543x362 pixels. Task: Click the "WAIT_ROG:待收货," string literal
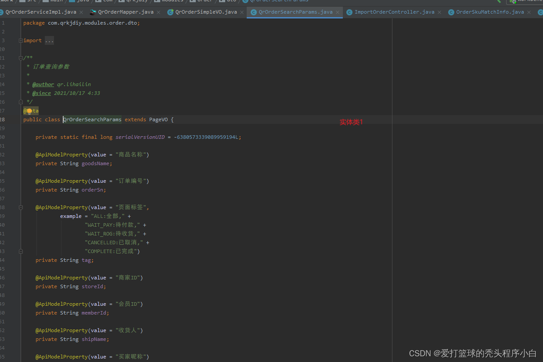pos(112,234)
